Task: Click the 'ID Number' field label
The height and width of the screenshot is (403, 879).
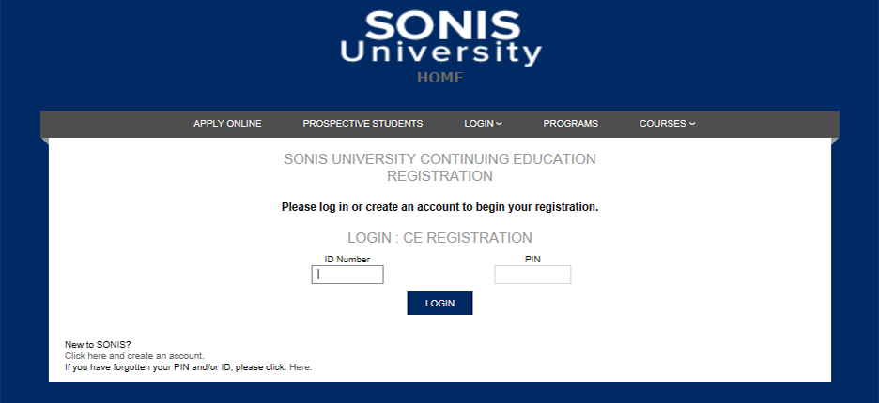Action: coord(347,260)
